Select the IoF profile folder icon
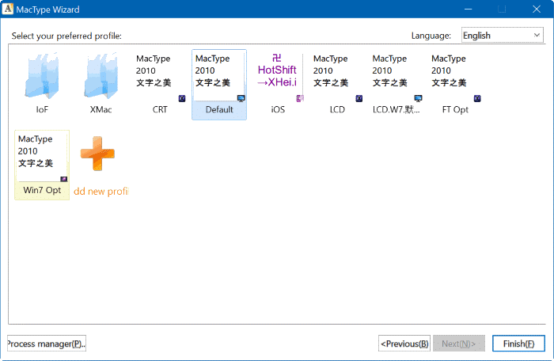The image size is (554, 361). point(42,76)
